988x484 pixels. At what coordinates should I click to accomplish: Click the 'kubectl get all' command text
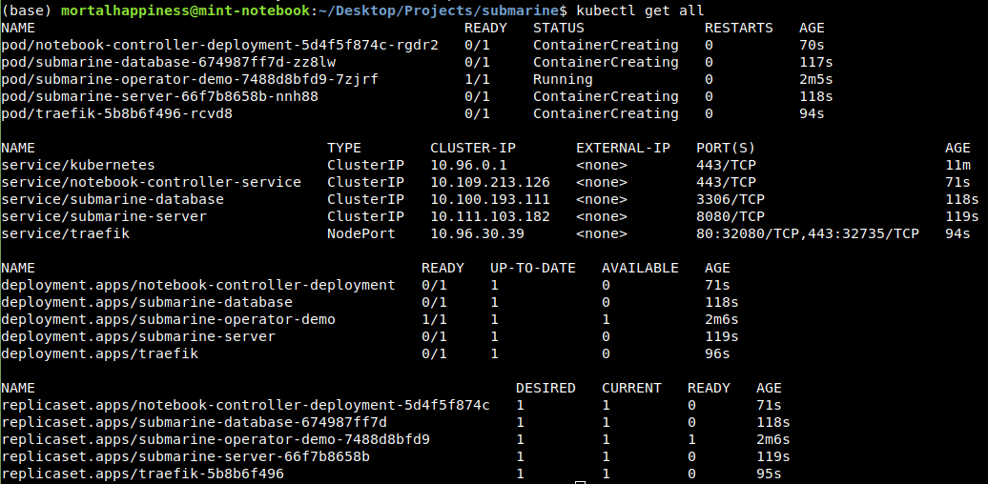(x=640, y=10)
